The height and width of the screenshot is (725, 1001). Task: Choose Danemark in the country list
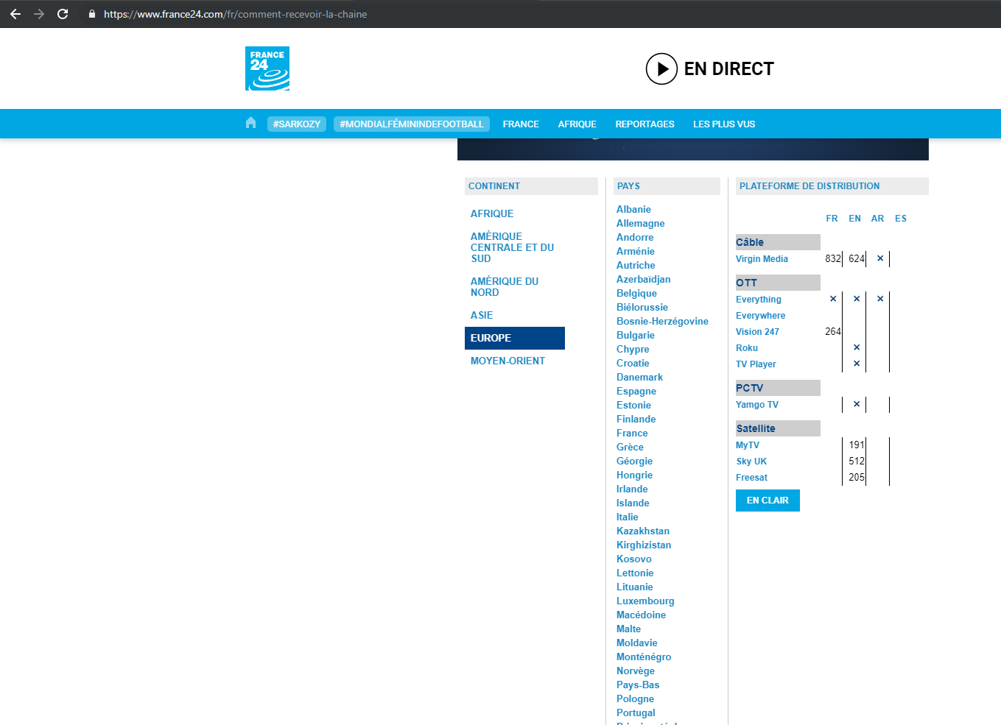[639, 377]
